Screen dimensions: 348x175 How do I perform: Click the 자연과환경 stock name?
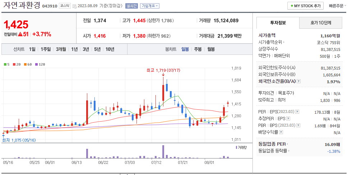point(22,5)
